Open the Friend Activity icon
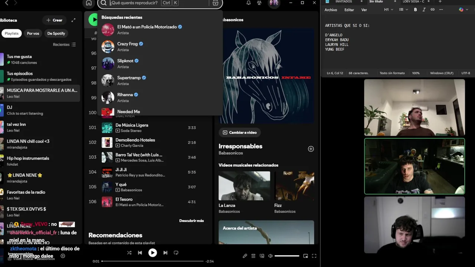 (259, 3)
